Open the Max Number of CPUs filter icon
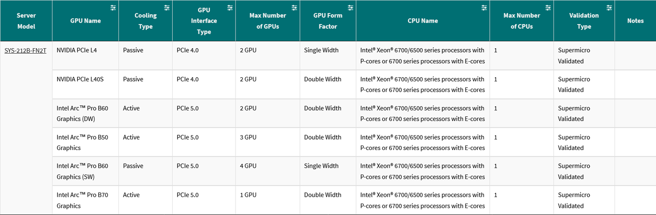 click(x=548, y=8)
